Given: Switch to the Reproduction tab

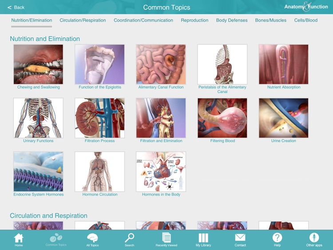Looking at the screenshot, I should pos(194,20).
